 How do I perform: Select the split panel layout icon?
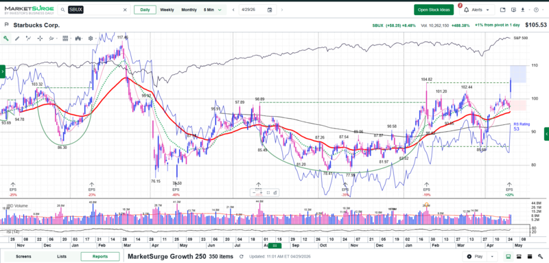519,256
